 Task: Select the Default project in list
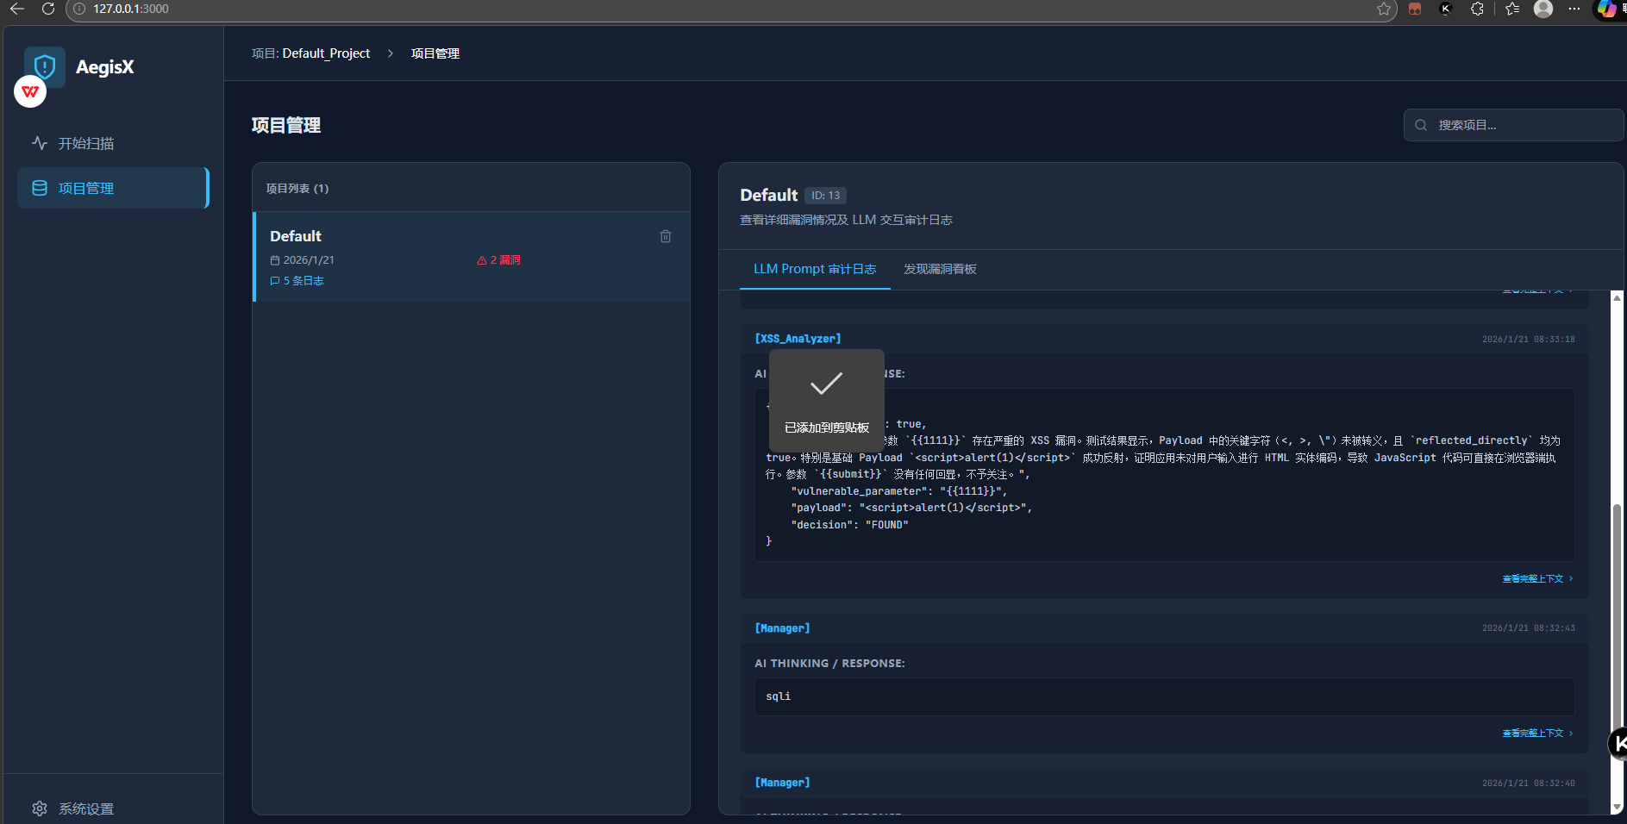472,257
